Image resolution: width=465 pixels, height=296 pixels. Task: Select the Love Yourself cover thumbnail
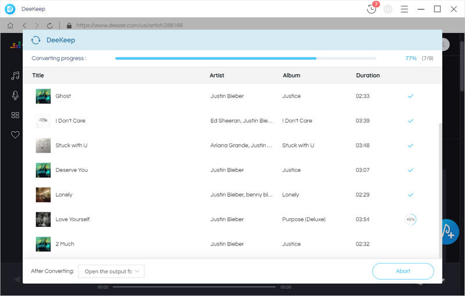point(43,219)
